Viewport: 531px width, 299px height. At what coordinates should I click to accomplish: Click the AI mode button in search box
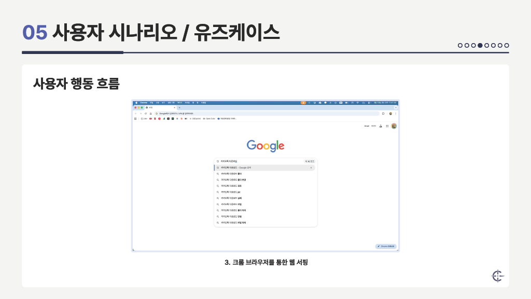click(x=309, y=161)
